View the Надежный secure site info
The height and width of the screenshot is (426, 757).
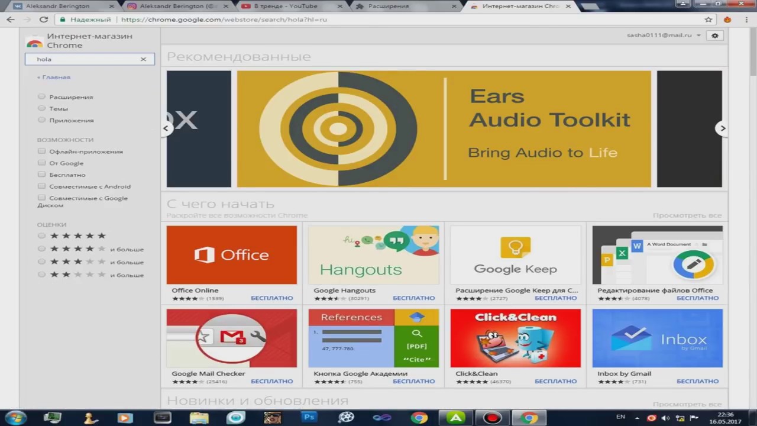click(85, 20)
